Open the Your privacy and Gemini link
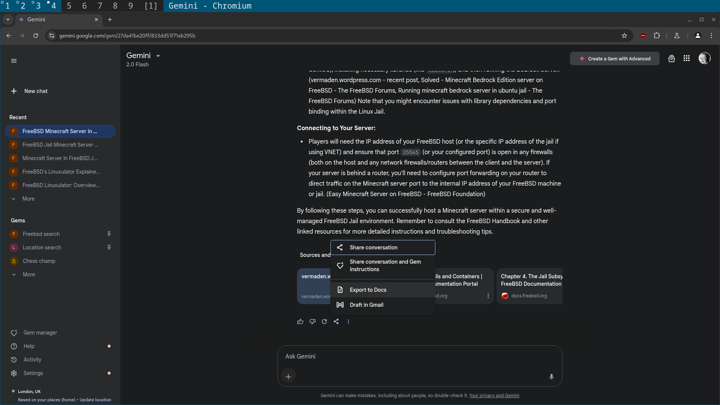The height and width of the screenshot is (405, 720). pyautogui.click(x=494, y=396)
